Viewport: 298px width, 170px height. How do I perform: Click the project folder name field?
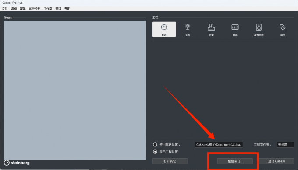point(285,145)
